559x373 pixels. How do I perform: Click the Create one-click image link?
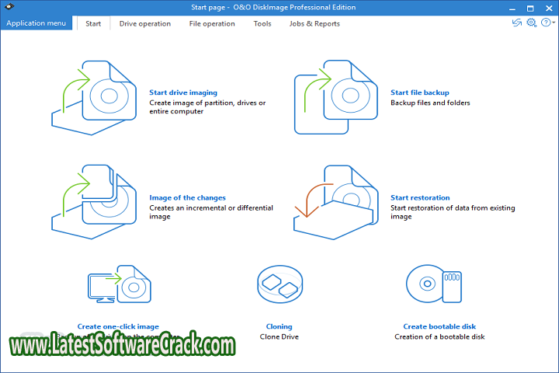pyautogui.click(x=118, y=326)
